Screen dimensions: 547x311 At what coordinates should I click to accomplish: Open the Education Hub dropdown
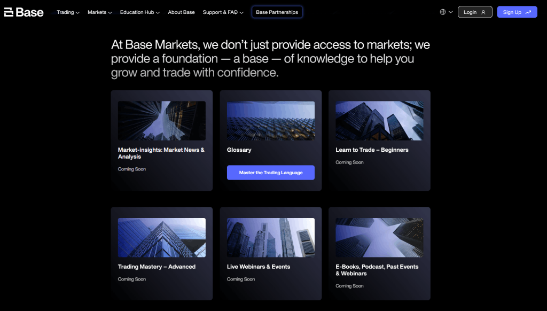140,12
